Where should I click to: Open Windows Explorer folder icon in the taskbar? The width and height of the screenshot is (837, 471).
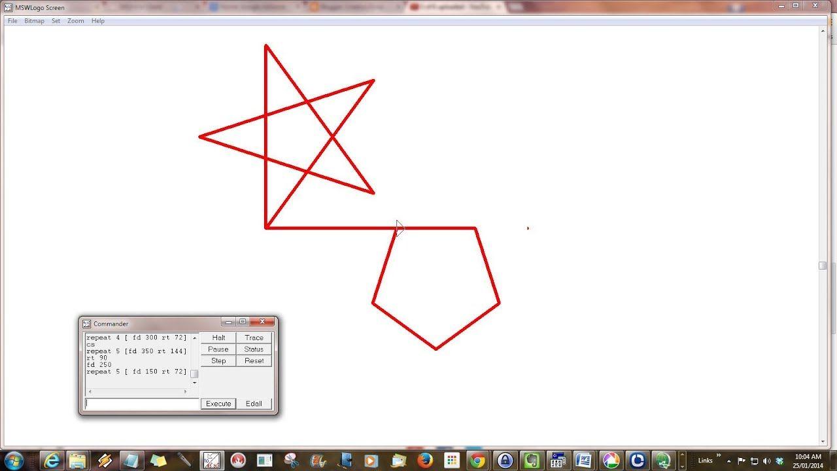[78, 461]
